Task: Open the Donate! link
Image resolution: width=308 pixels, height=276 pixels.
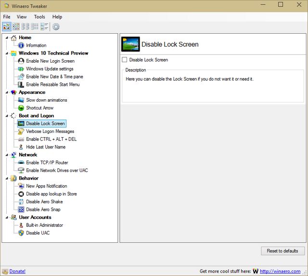Action: [17, 271]
